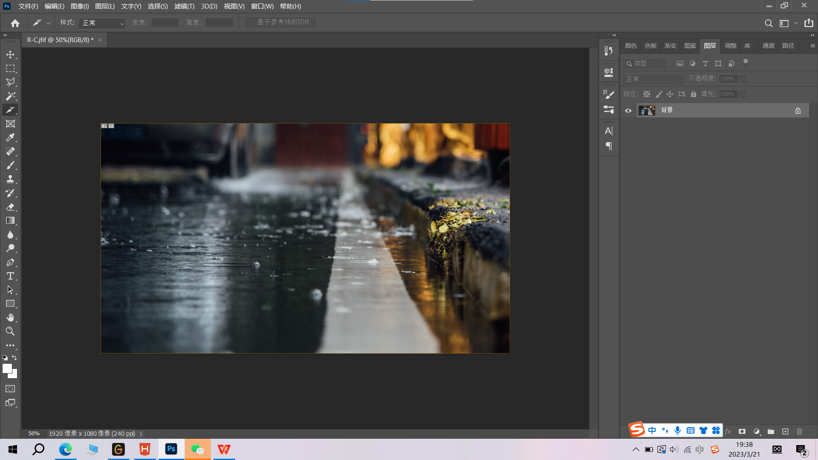Select the Eyedropper tool

pos(10,137)
